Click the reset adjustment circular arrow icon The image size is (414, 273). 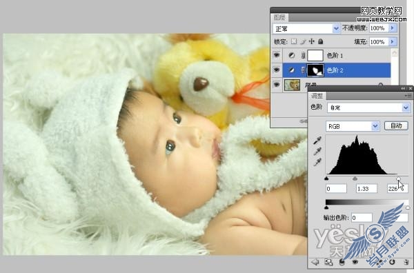pyautogui.click(x=392, y=262)
